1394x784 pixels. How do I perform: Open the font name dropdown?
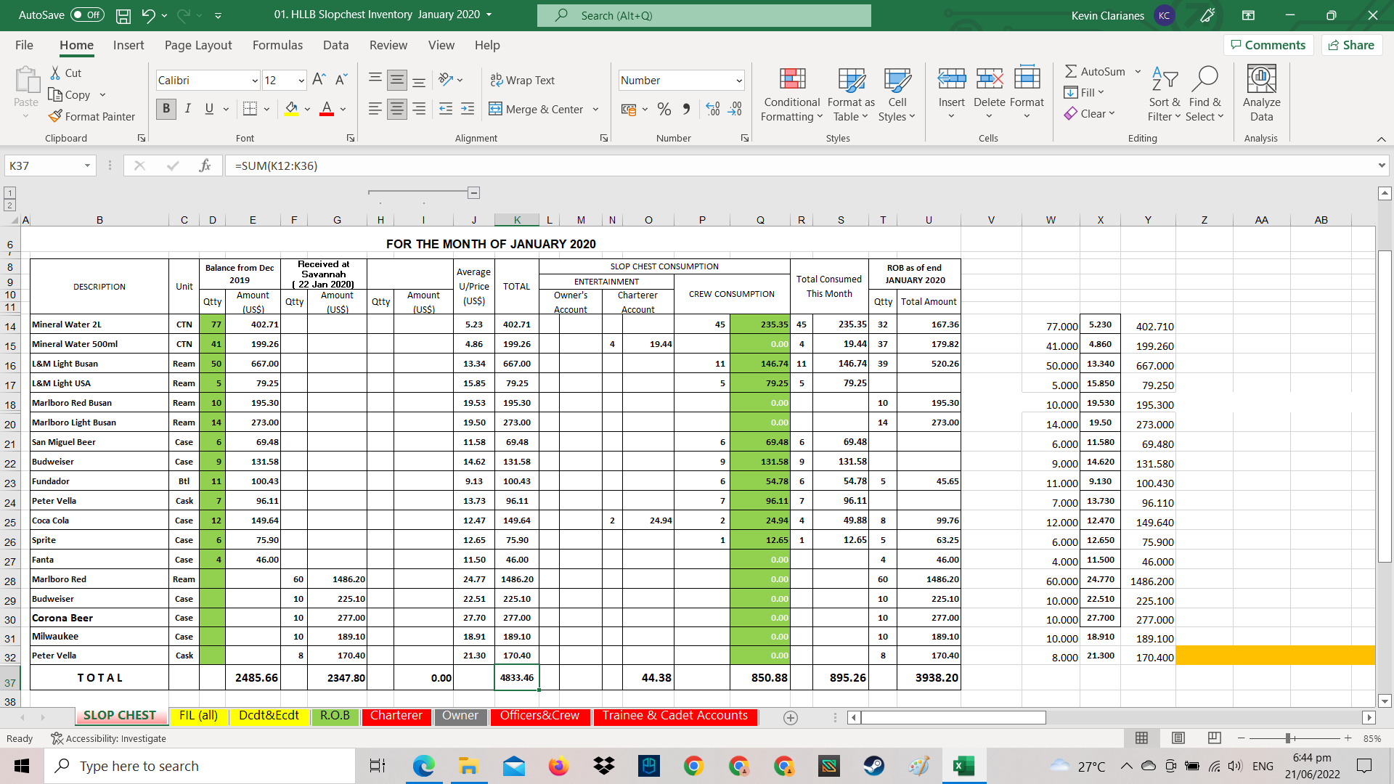tap(255, 81)
